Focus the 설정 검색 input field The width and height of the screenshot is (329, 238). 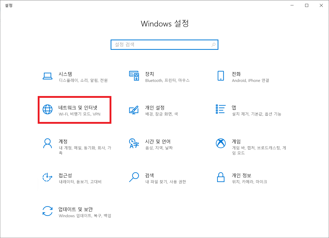(x=164, y=45)
